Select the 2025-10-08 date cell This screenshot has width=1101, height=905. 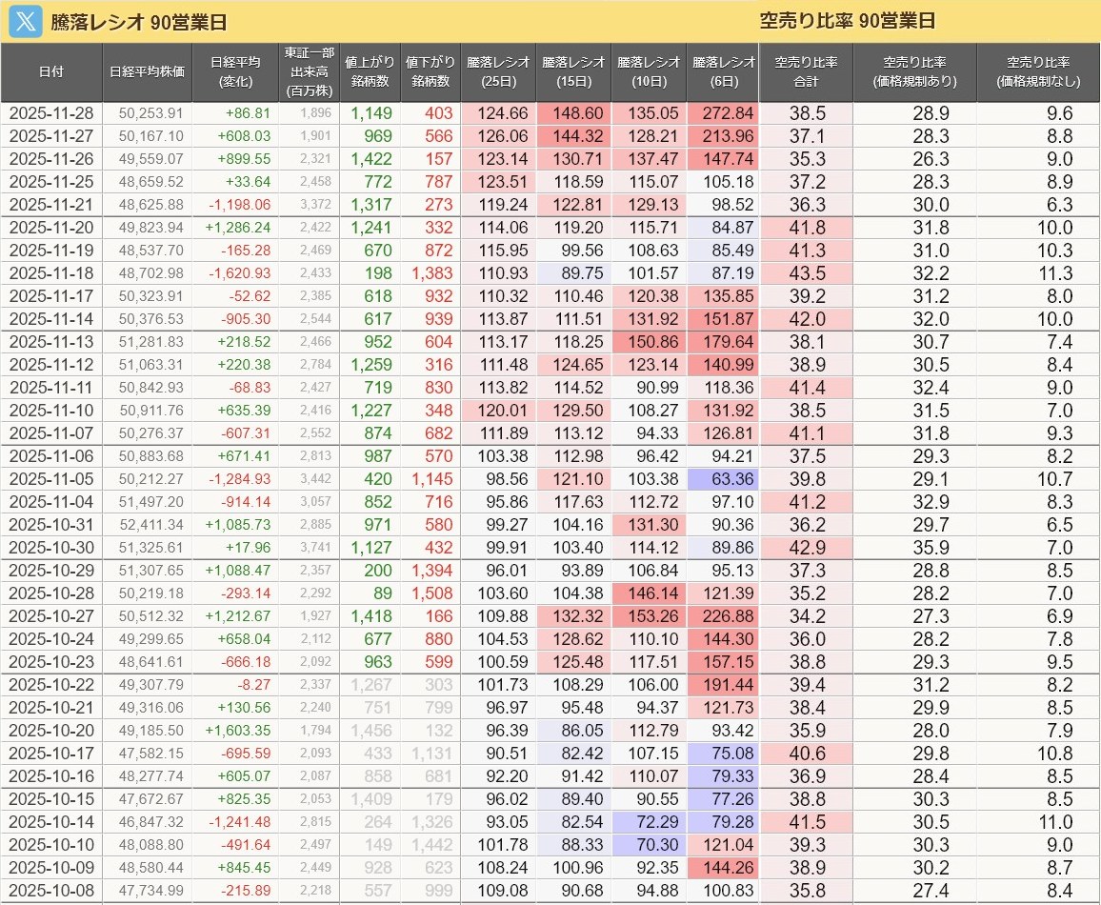(51, 891)
